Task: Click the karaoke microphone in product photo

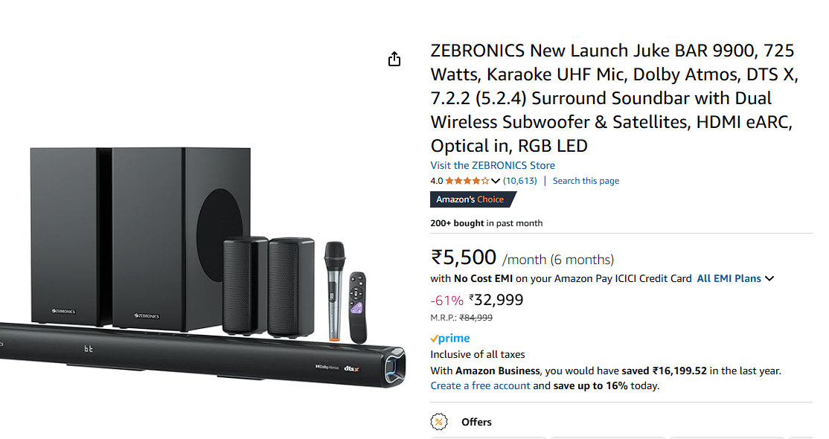Action: pos(334,290)
